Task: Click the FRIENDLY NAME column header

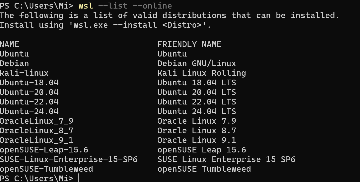Action: point(189,44)
